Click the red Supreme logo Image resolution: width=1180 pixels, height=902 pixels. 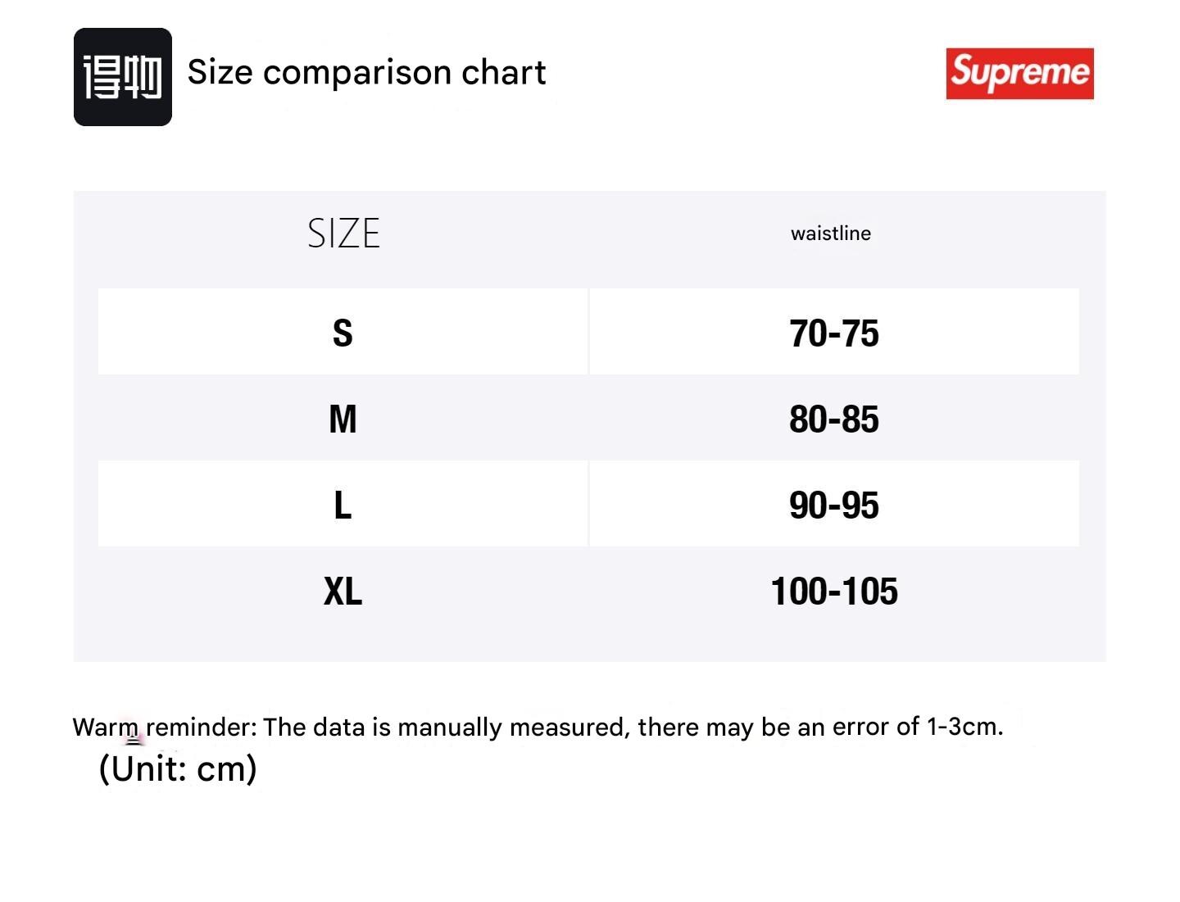[x=1019, y=73]
